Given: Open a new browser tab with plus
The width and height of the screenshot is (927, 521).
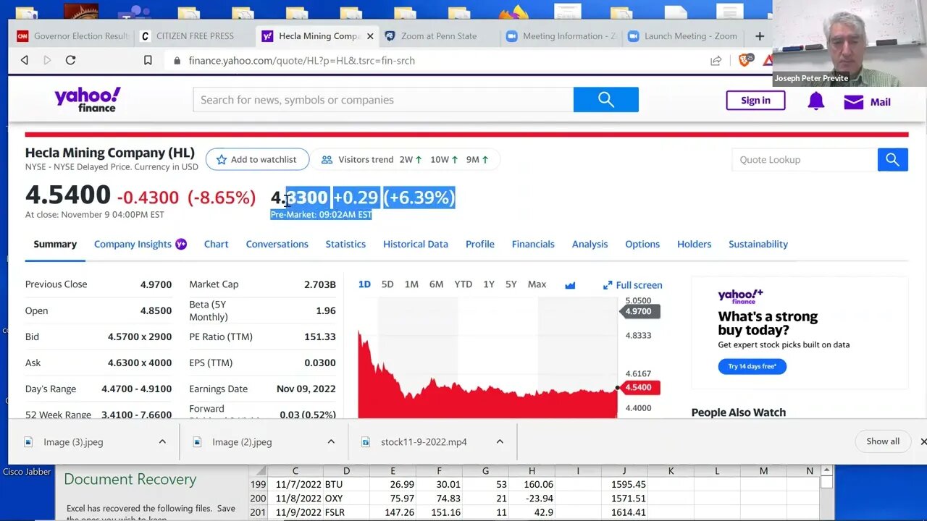Looking at the screenshot, I should [760, 36].
